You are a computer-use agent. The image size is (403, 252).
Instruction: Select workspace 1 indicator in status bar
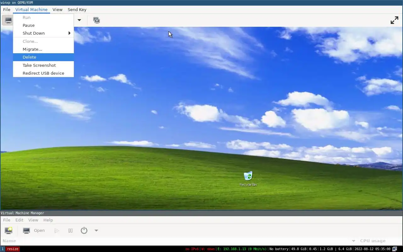coord(3,249)
